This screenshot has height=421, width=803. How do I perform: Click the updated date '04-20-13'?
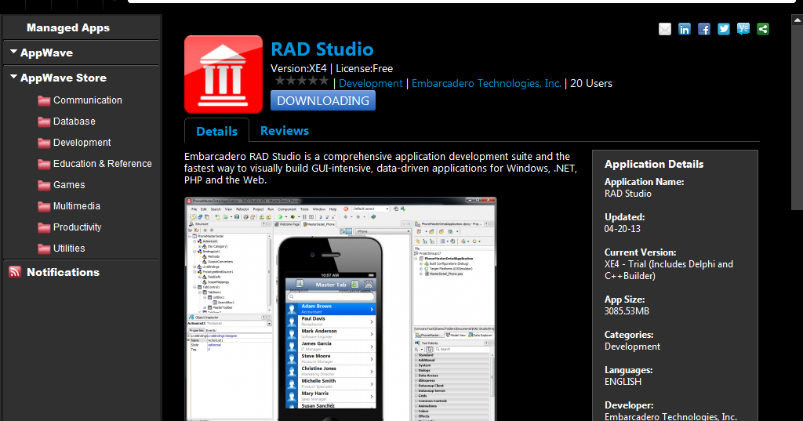click(x=622, y=229)
